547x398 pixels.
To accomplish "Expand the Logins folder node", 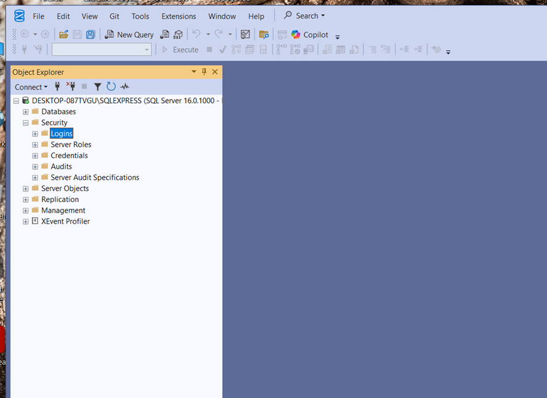I will pos(35,133).
